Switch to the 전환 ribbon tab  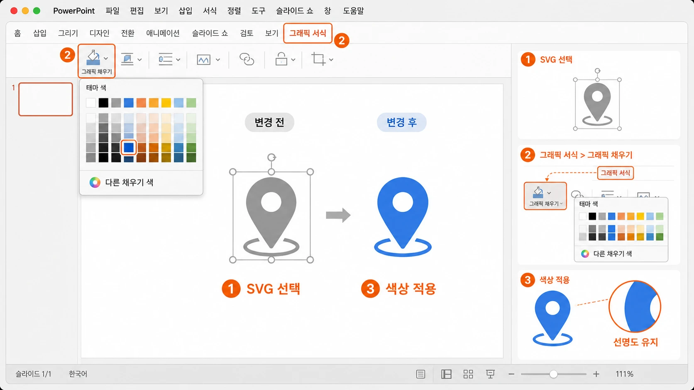tap(128, 33)
